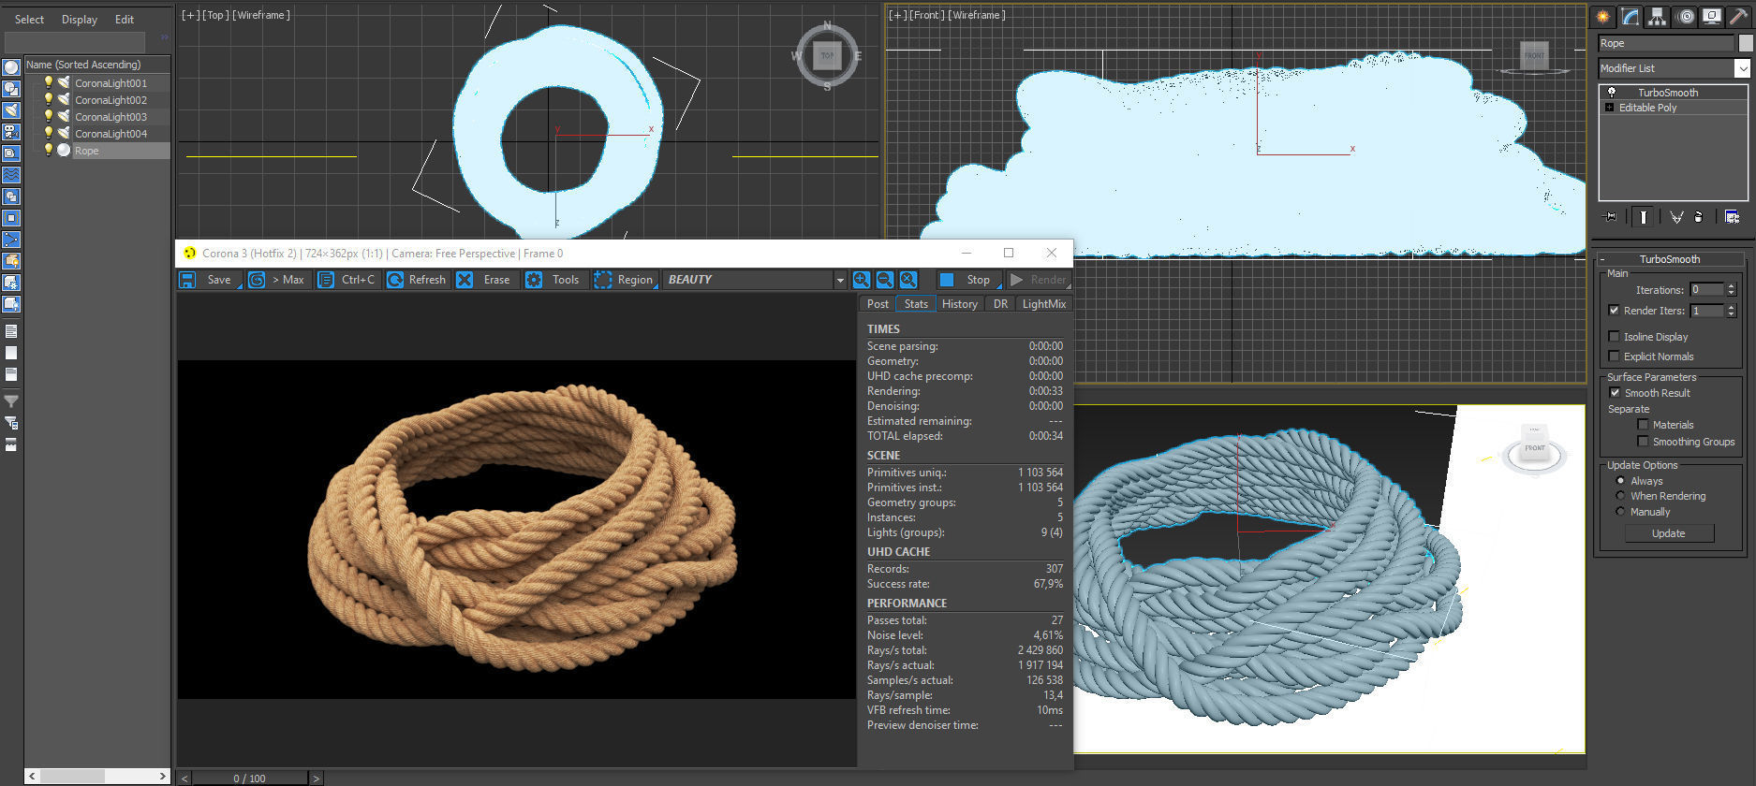Toggle the Smooth Result checkbox
Screen dimensions: 1756x786
(x=1615, y=392)
